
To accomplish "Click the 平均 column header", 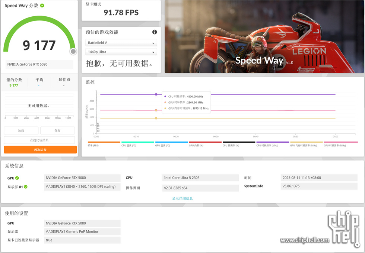I will [39, 80].
